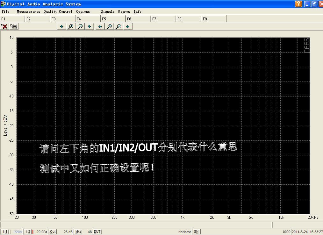Shift the graph up with the up arrow
The width and height of the screenshot is (323, 235).
coord(61,26)
